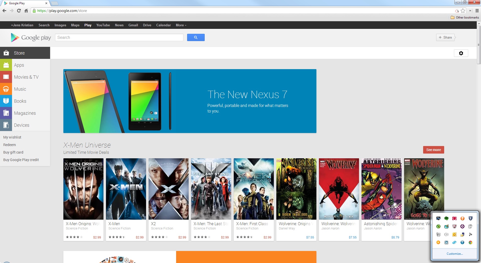The width and height of the screenshot is (481, 263).
Task: Click the purple swirl tray icon
Action: coord(462,226)
